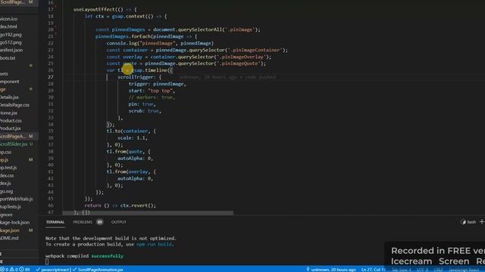Click 'gsap.context' on line 18
The image size is (485, 272).
128,17
